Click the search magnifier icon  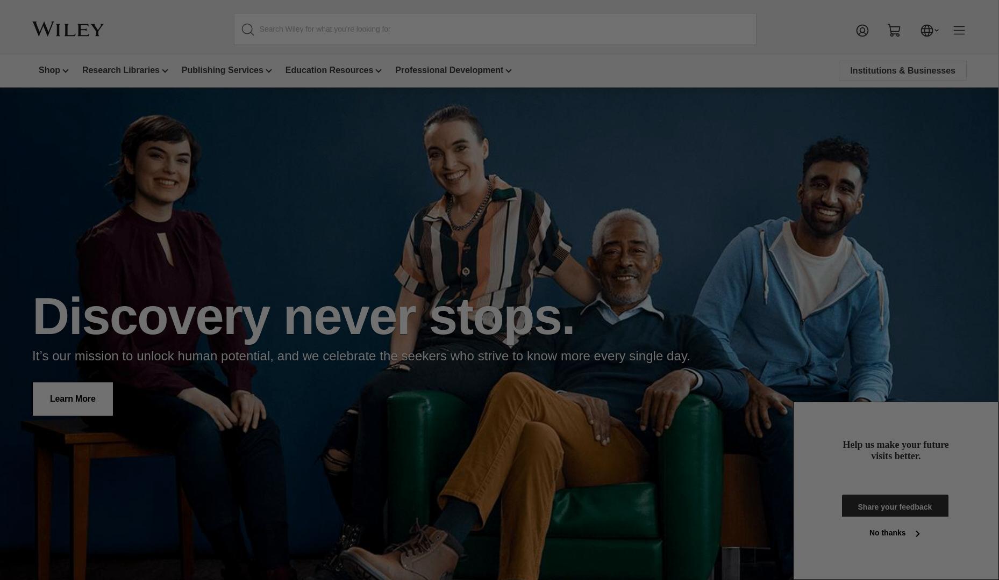tap(248, 30)
